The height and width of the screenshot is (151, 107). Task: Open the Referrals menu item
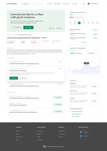66,4
